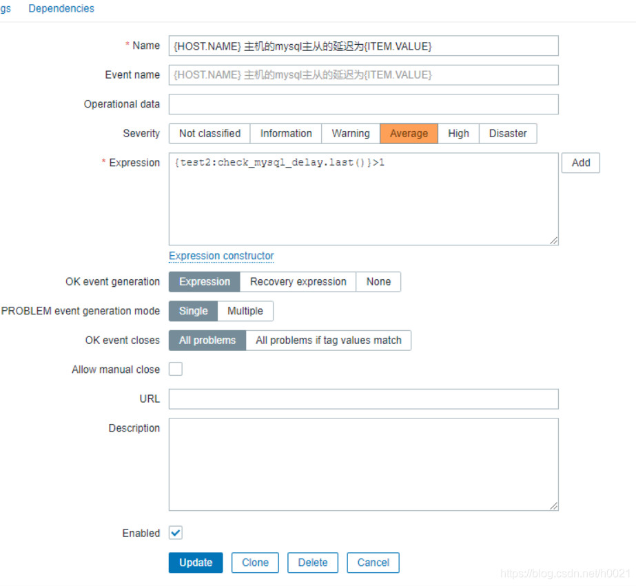Image resolution: width=636 pixels, height=586 pixels.
Task: Set OK event generation to None
Action: [378, 282]
